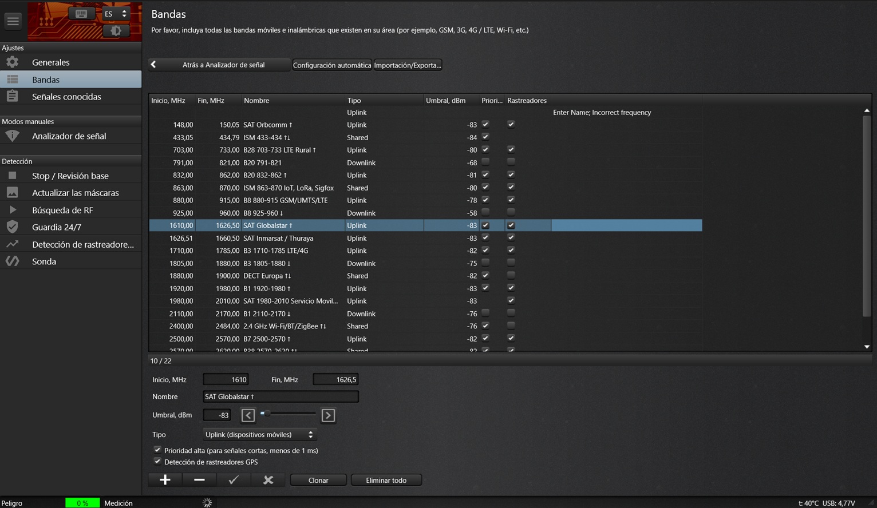Click Atrás a Analizador de señal button
877x508 pixels.
pyautogui.click(x=220, y=65)
